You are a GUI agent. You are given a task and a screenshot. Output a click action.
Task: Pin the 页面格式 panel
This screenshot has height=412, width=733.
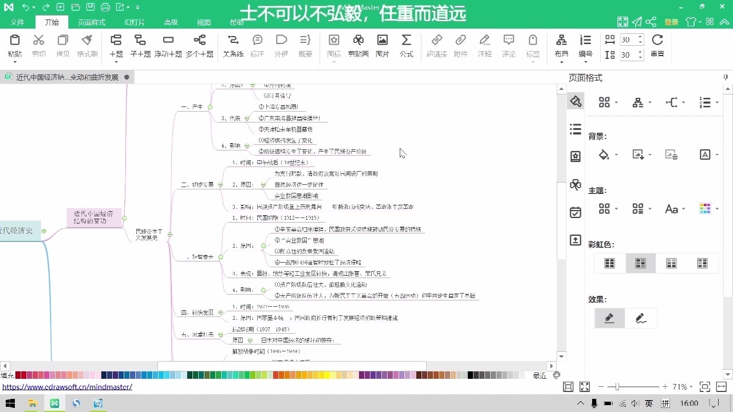pyautogui.click(x=726, y=77)
